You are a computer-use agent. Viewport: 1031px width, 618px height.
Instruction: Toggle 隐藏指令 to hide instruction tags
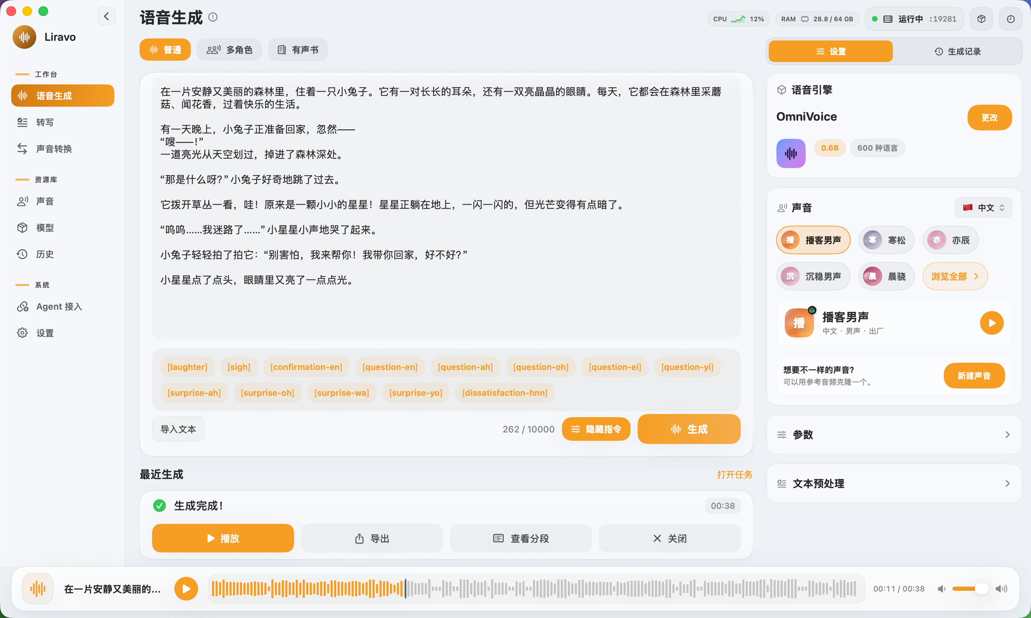point(596,429)
